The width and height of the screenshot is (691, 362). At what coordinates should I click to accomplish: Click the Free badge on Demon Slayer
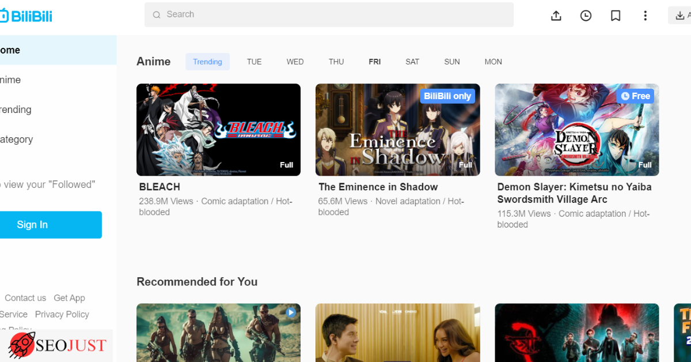click(x=635, y=96)
